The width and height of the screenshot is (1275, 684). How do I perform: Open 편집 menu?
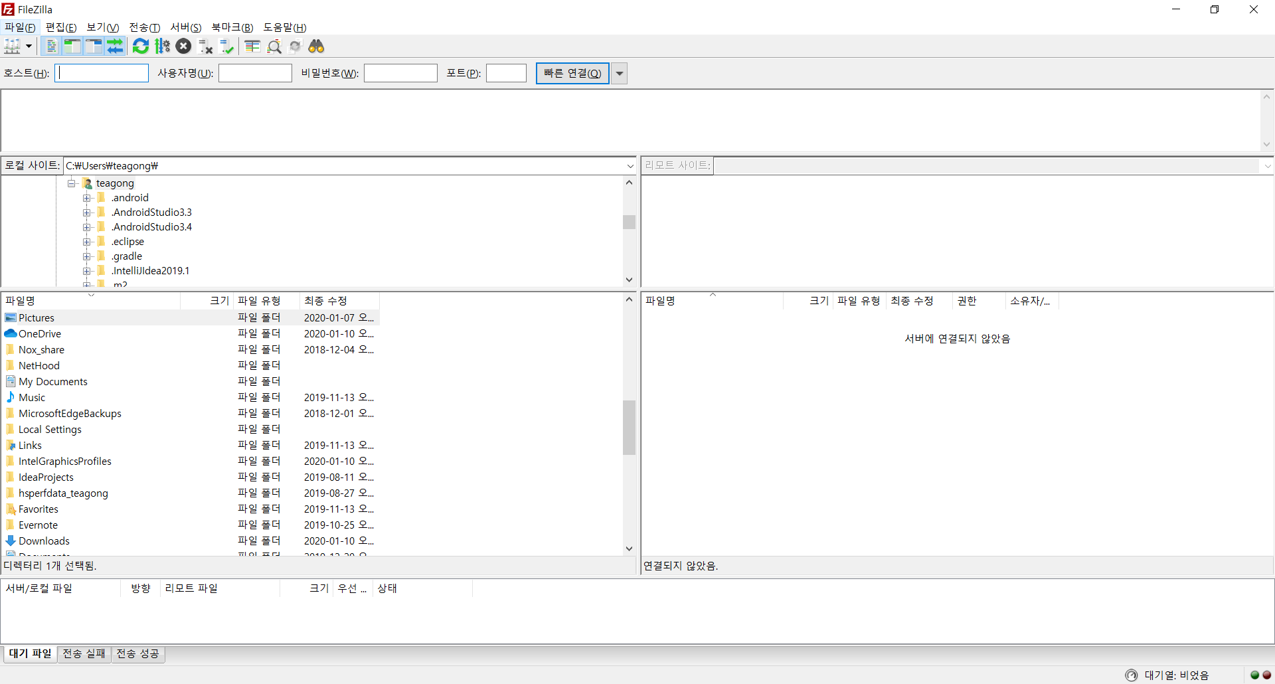[61, 27]
